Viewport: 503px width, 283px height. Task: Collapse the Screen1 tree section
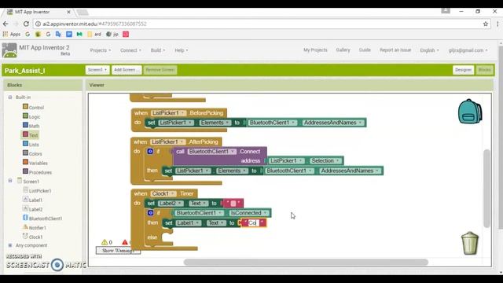click(10, 181)
